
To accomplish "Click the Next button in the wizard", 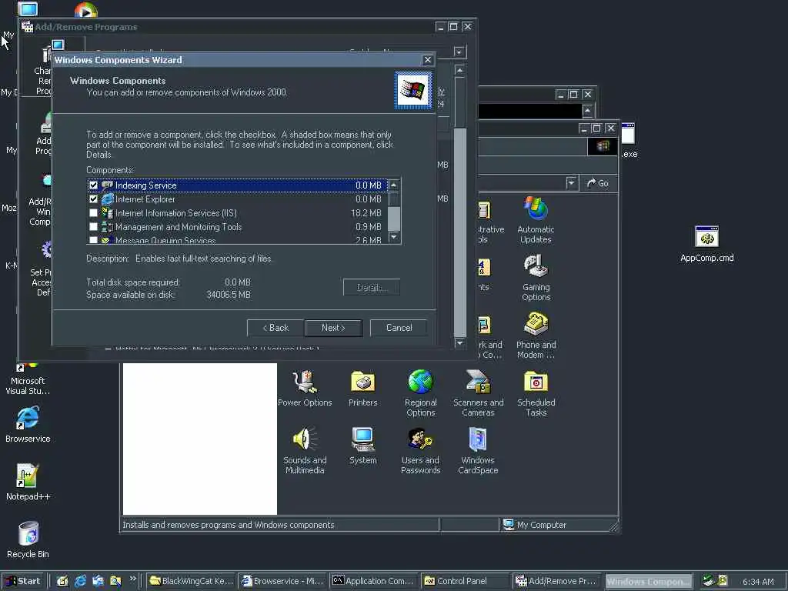I will pyautogui.click(x=333, y=328).
